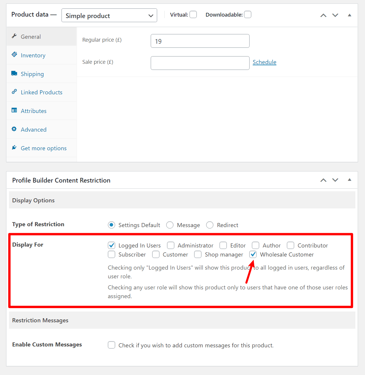This screenshot has width=365, height=375.
Task: Check the Administrator role checkbox
Action: tap(171, 245)
